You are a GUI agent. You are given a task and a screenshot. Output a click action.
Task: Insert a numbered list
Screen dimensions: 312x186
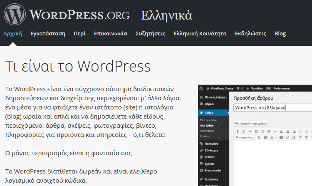tap(262, 131)
